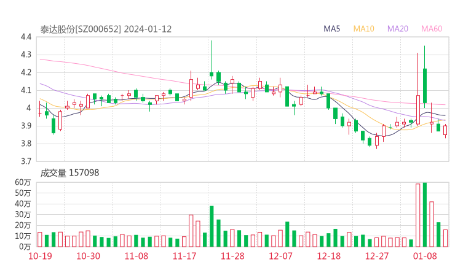Click the 01-08 date axis label
455x270 pixels.
[425, 256]
